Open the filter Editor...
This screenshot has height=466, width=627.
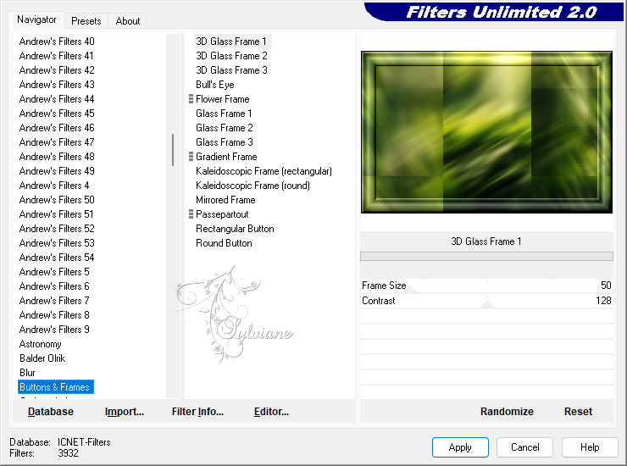271,411
